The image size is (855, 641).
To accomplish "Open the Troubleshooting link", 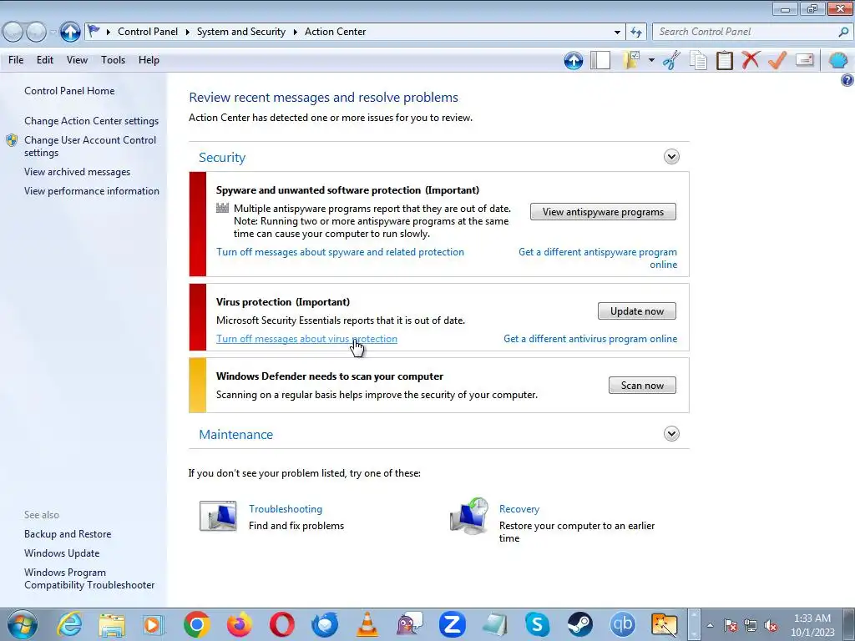I will [286, 508].
